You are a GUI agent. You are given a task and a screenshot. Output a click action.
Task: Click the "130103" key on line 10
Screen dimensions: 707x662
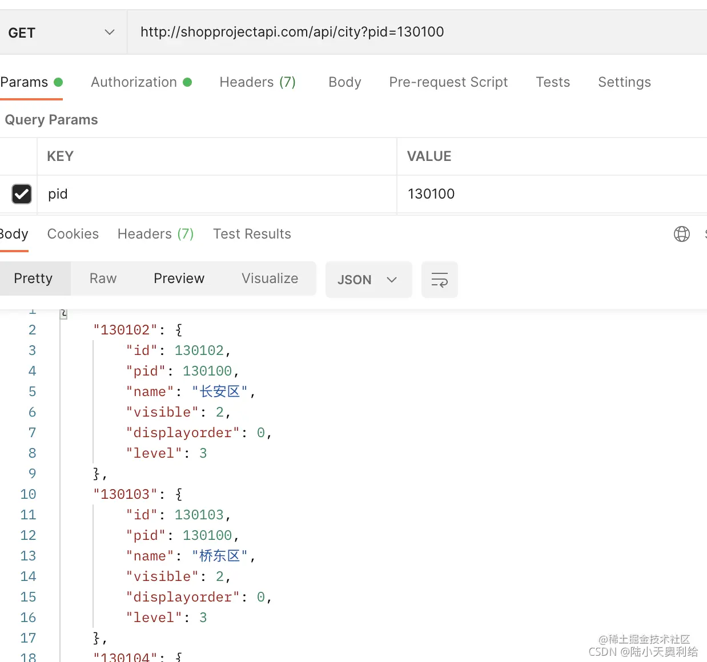pos(125,494)
